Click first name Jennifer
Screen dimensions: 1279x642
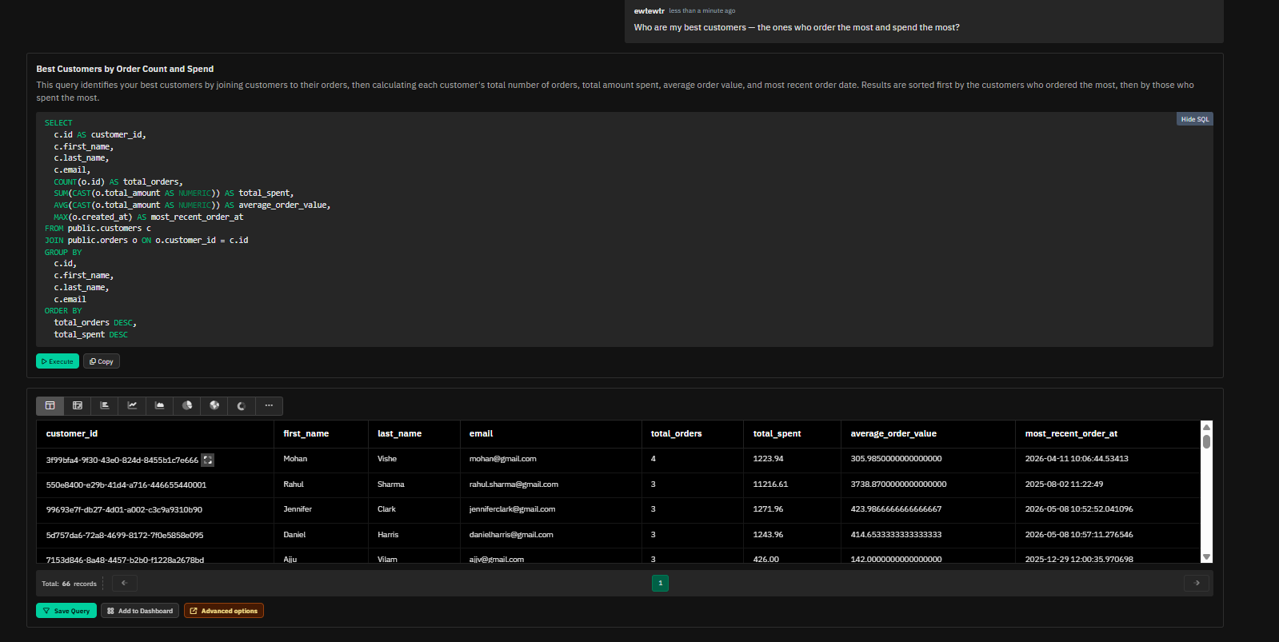pos(298,509)
